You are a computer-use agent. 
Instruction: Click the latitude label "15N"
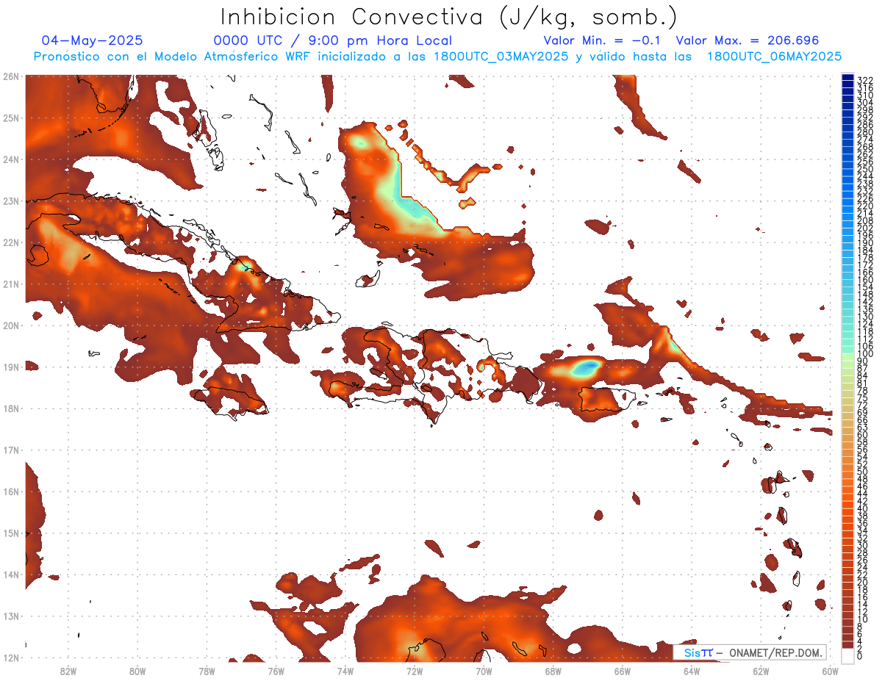pyautogui.click(x=11, y=533)
